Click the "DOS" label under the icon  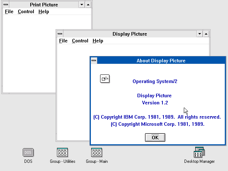[x=28, y=161]
